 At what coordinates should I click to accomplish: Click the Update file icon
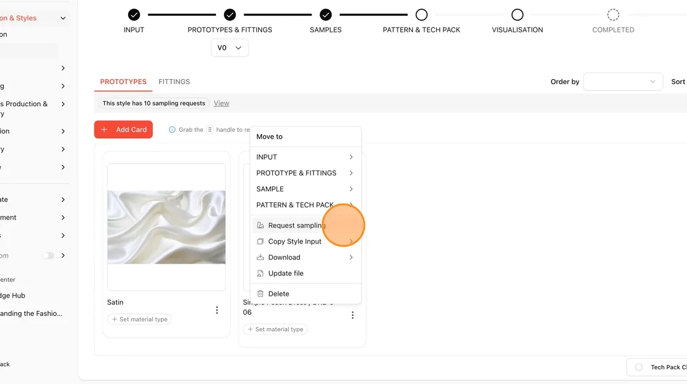[x=260, y=273]
